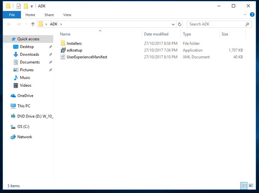The width and height of the screenshot is (259, 193).
Task: Open Desktop in the navigation pane
Action: pos(27,47)
